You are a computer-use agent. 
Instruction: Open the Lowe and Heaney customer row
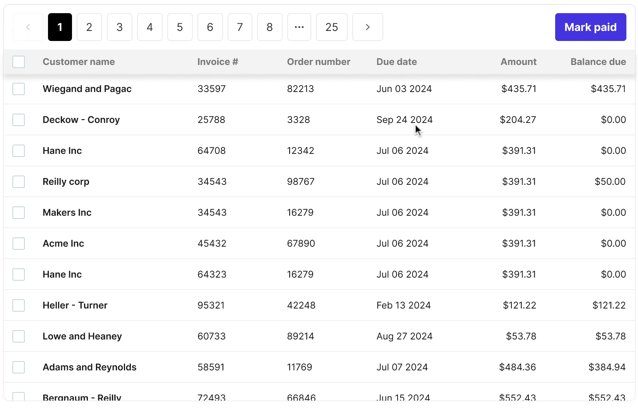[x=82, y=336]
